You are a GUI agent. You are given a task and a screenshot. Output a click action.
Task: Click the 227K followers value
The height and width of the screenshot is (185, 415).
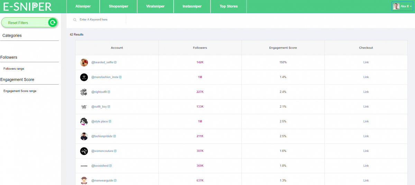click(x=200, y=92)
